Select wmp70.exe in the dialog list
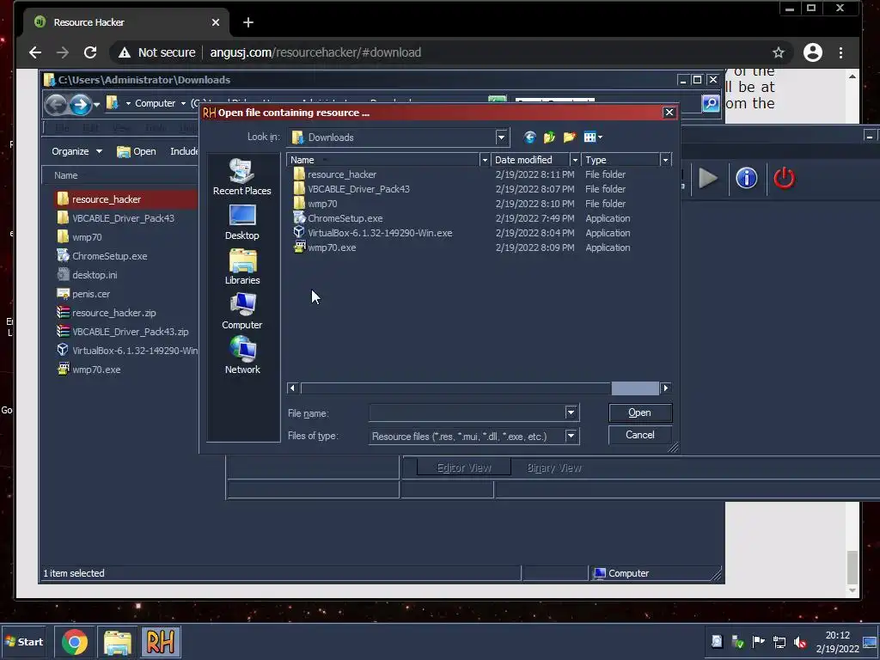 pyautogui.click(x=331, y=247)
